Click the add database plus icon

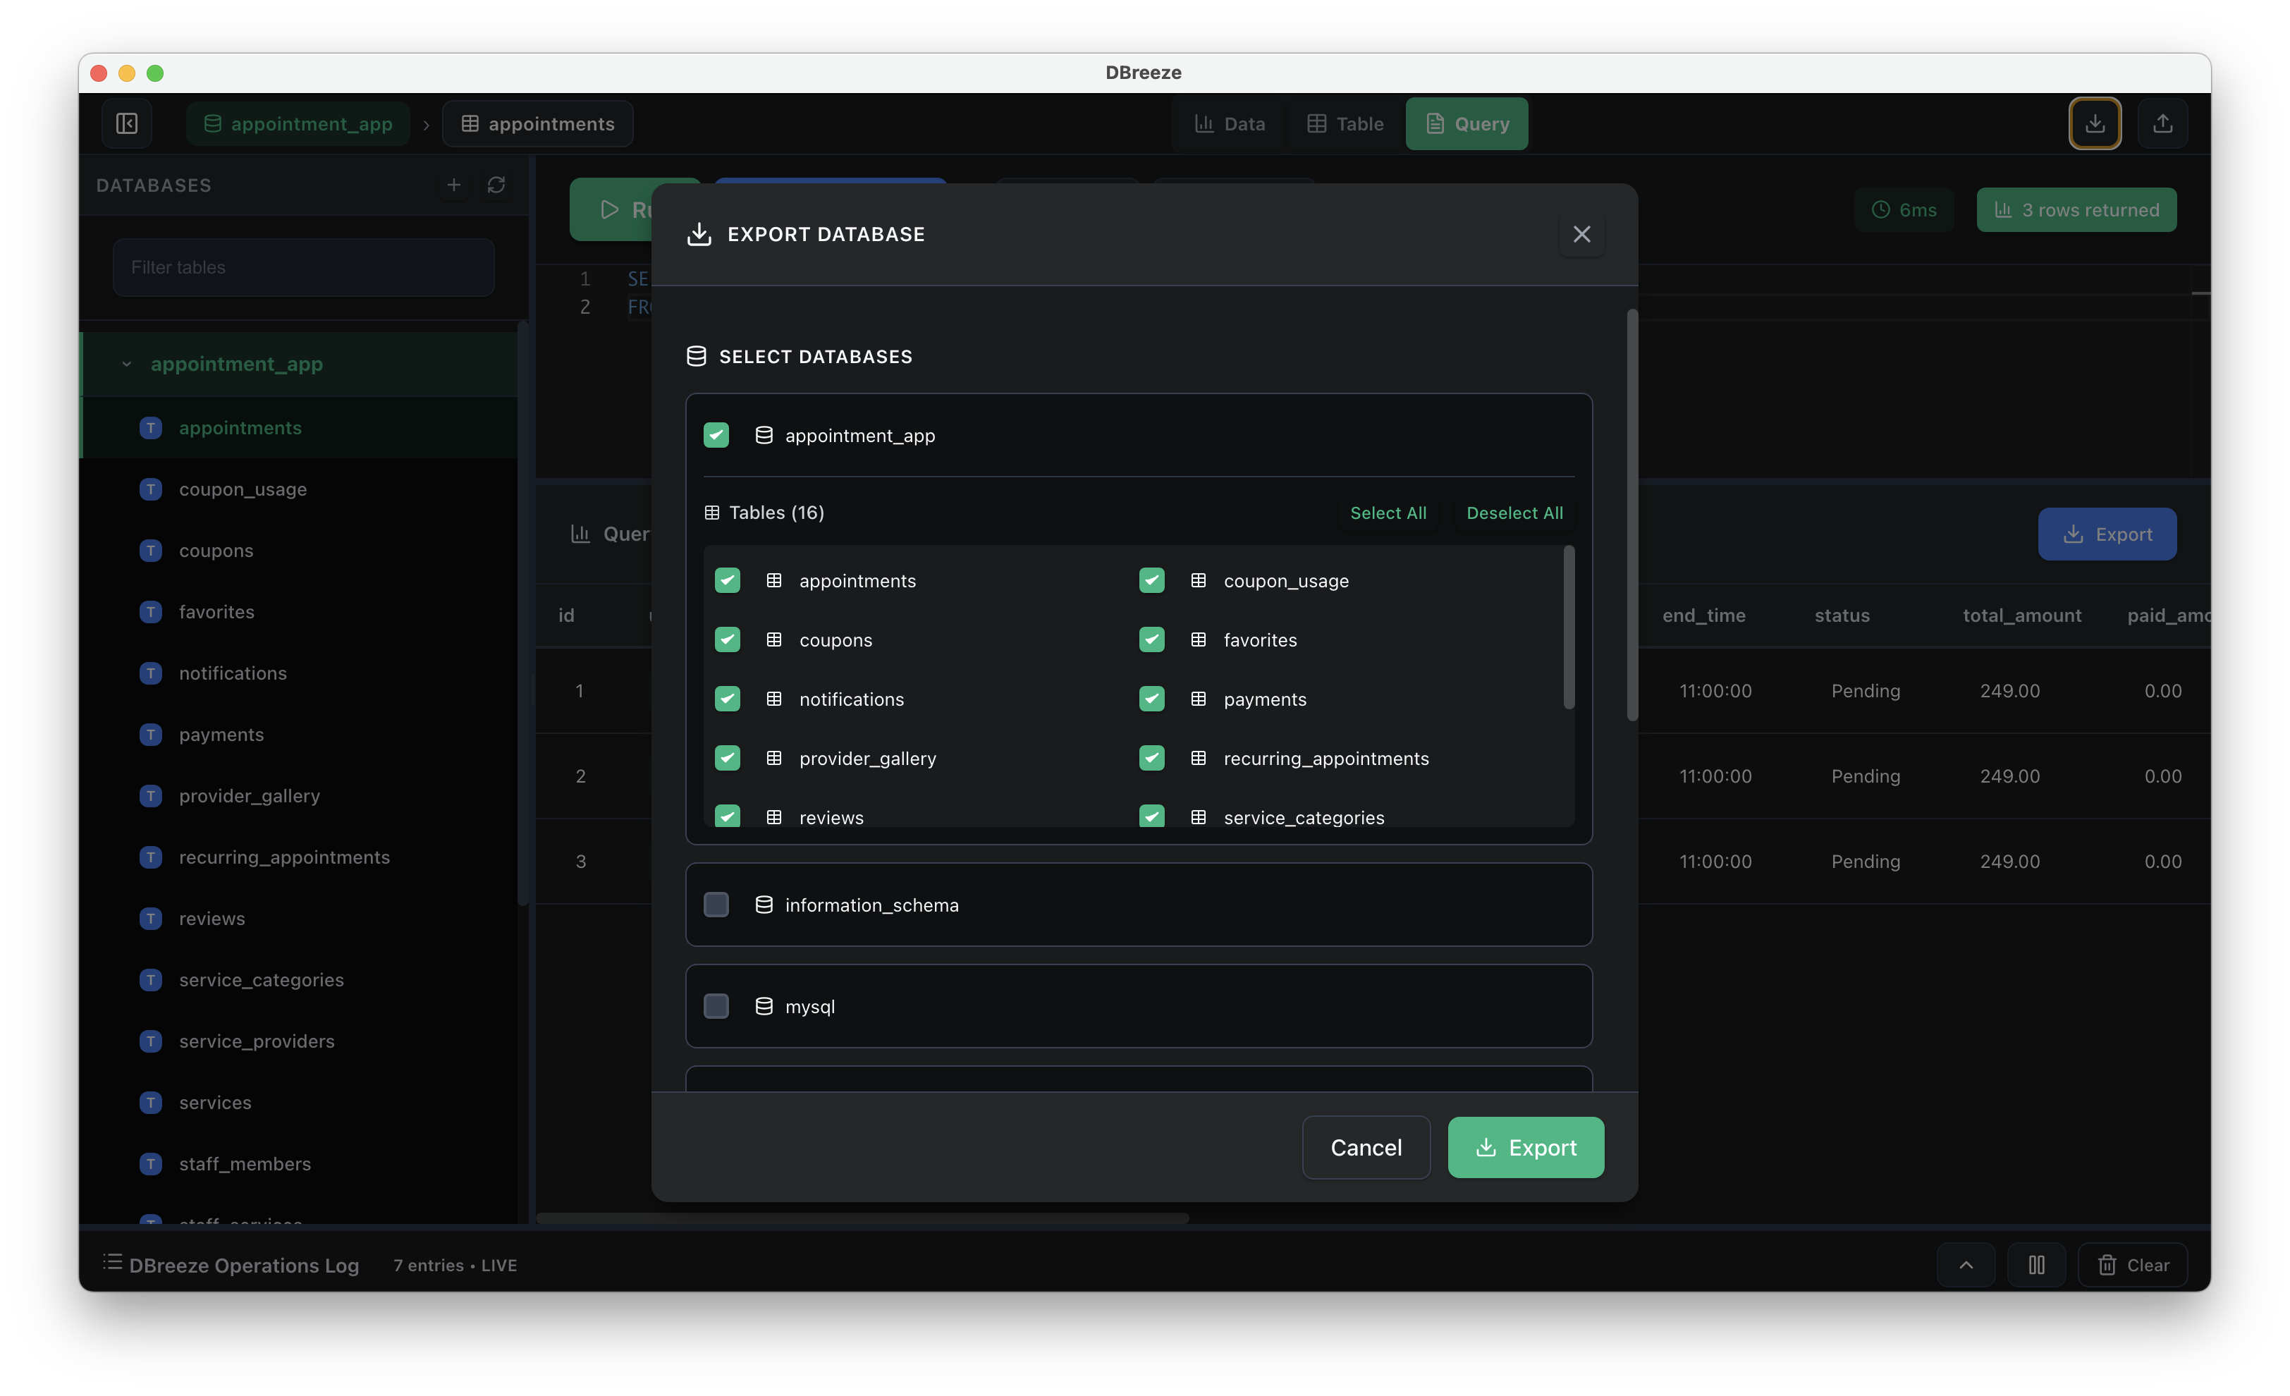point(453,185)
